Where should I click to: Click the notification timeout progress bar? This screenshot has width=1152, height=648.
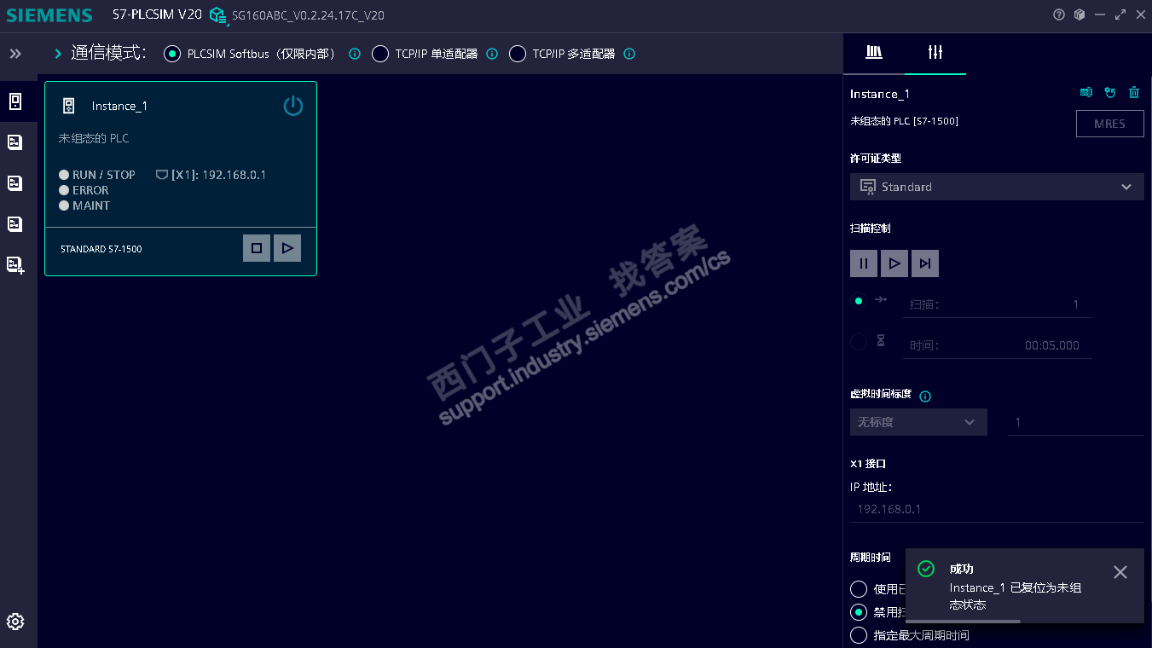coord(963,621)
